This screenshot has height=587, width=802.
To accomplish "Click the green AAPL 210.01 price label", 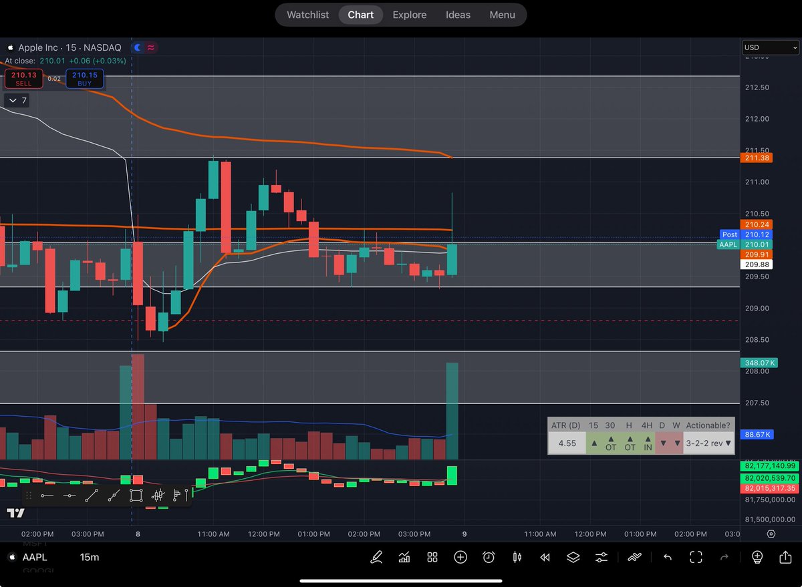I will click(745, 244).
